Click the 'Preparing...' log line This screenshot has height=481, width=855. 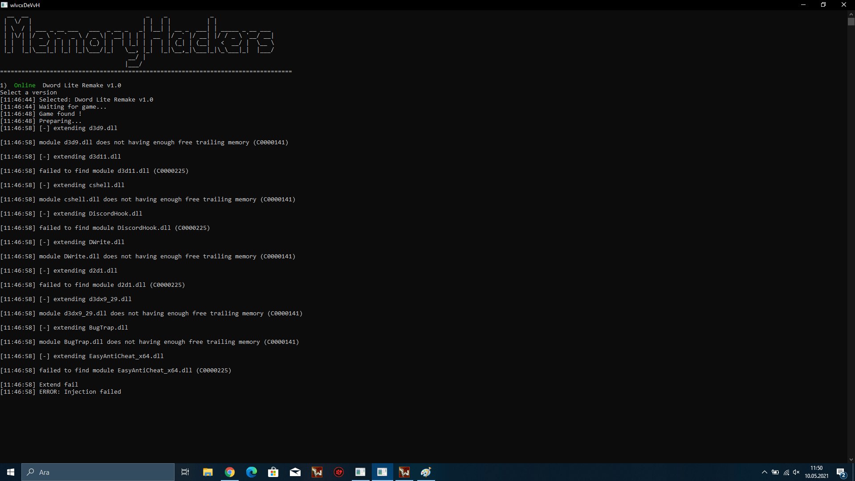41,121
